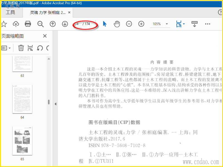The image size is (223, 167).
Task: Click the 内容提要 heading text
Action: (162, 62)
